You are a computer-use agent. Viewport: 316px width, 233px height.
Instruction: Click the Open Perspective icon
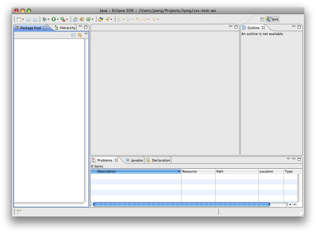tap(262, 19)
